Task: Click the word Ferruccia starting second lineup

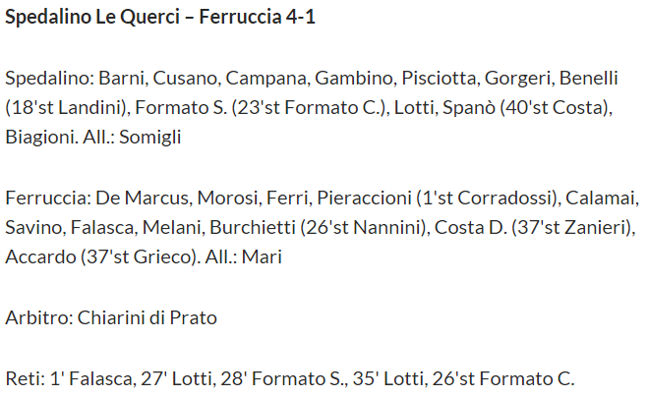Action: pyautogui.click(x=46, y=198)
